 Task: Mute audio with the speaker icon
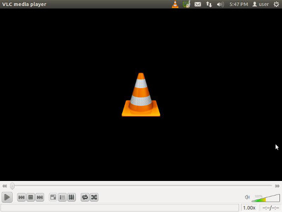click(247, 197)
